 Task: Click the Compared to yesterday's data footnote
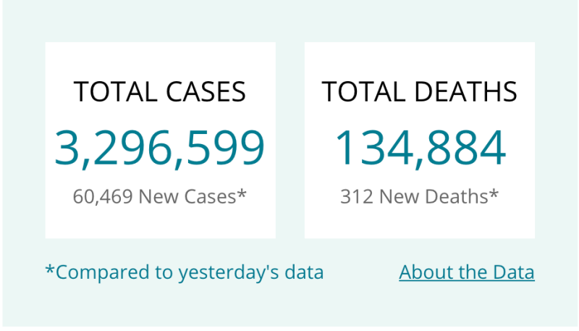[185, 272]
